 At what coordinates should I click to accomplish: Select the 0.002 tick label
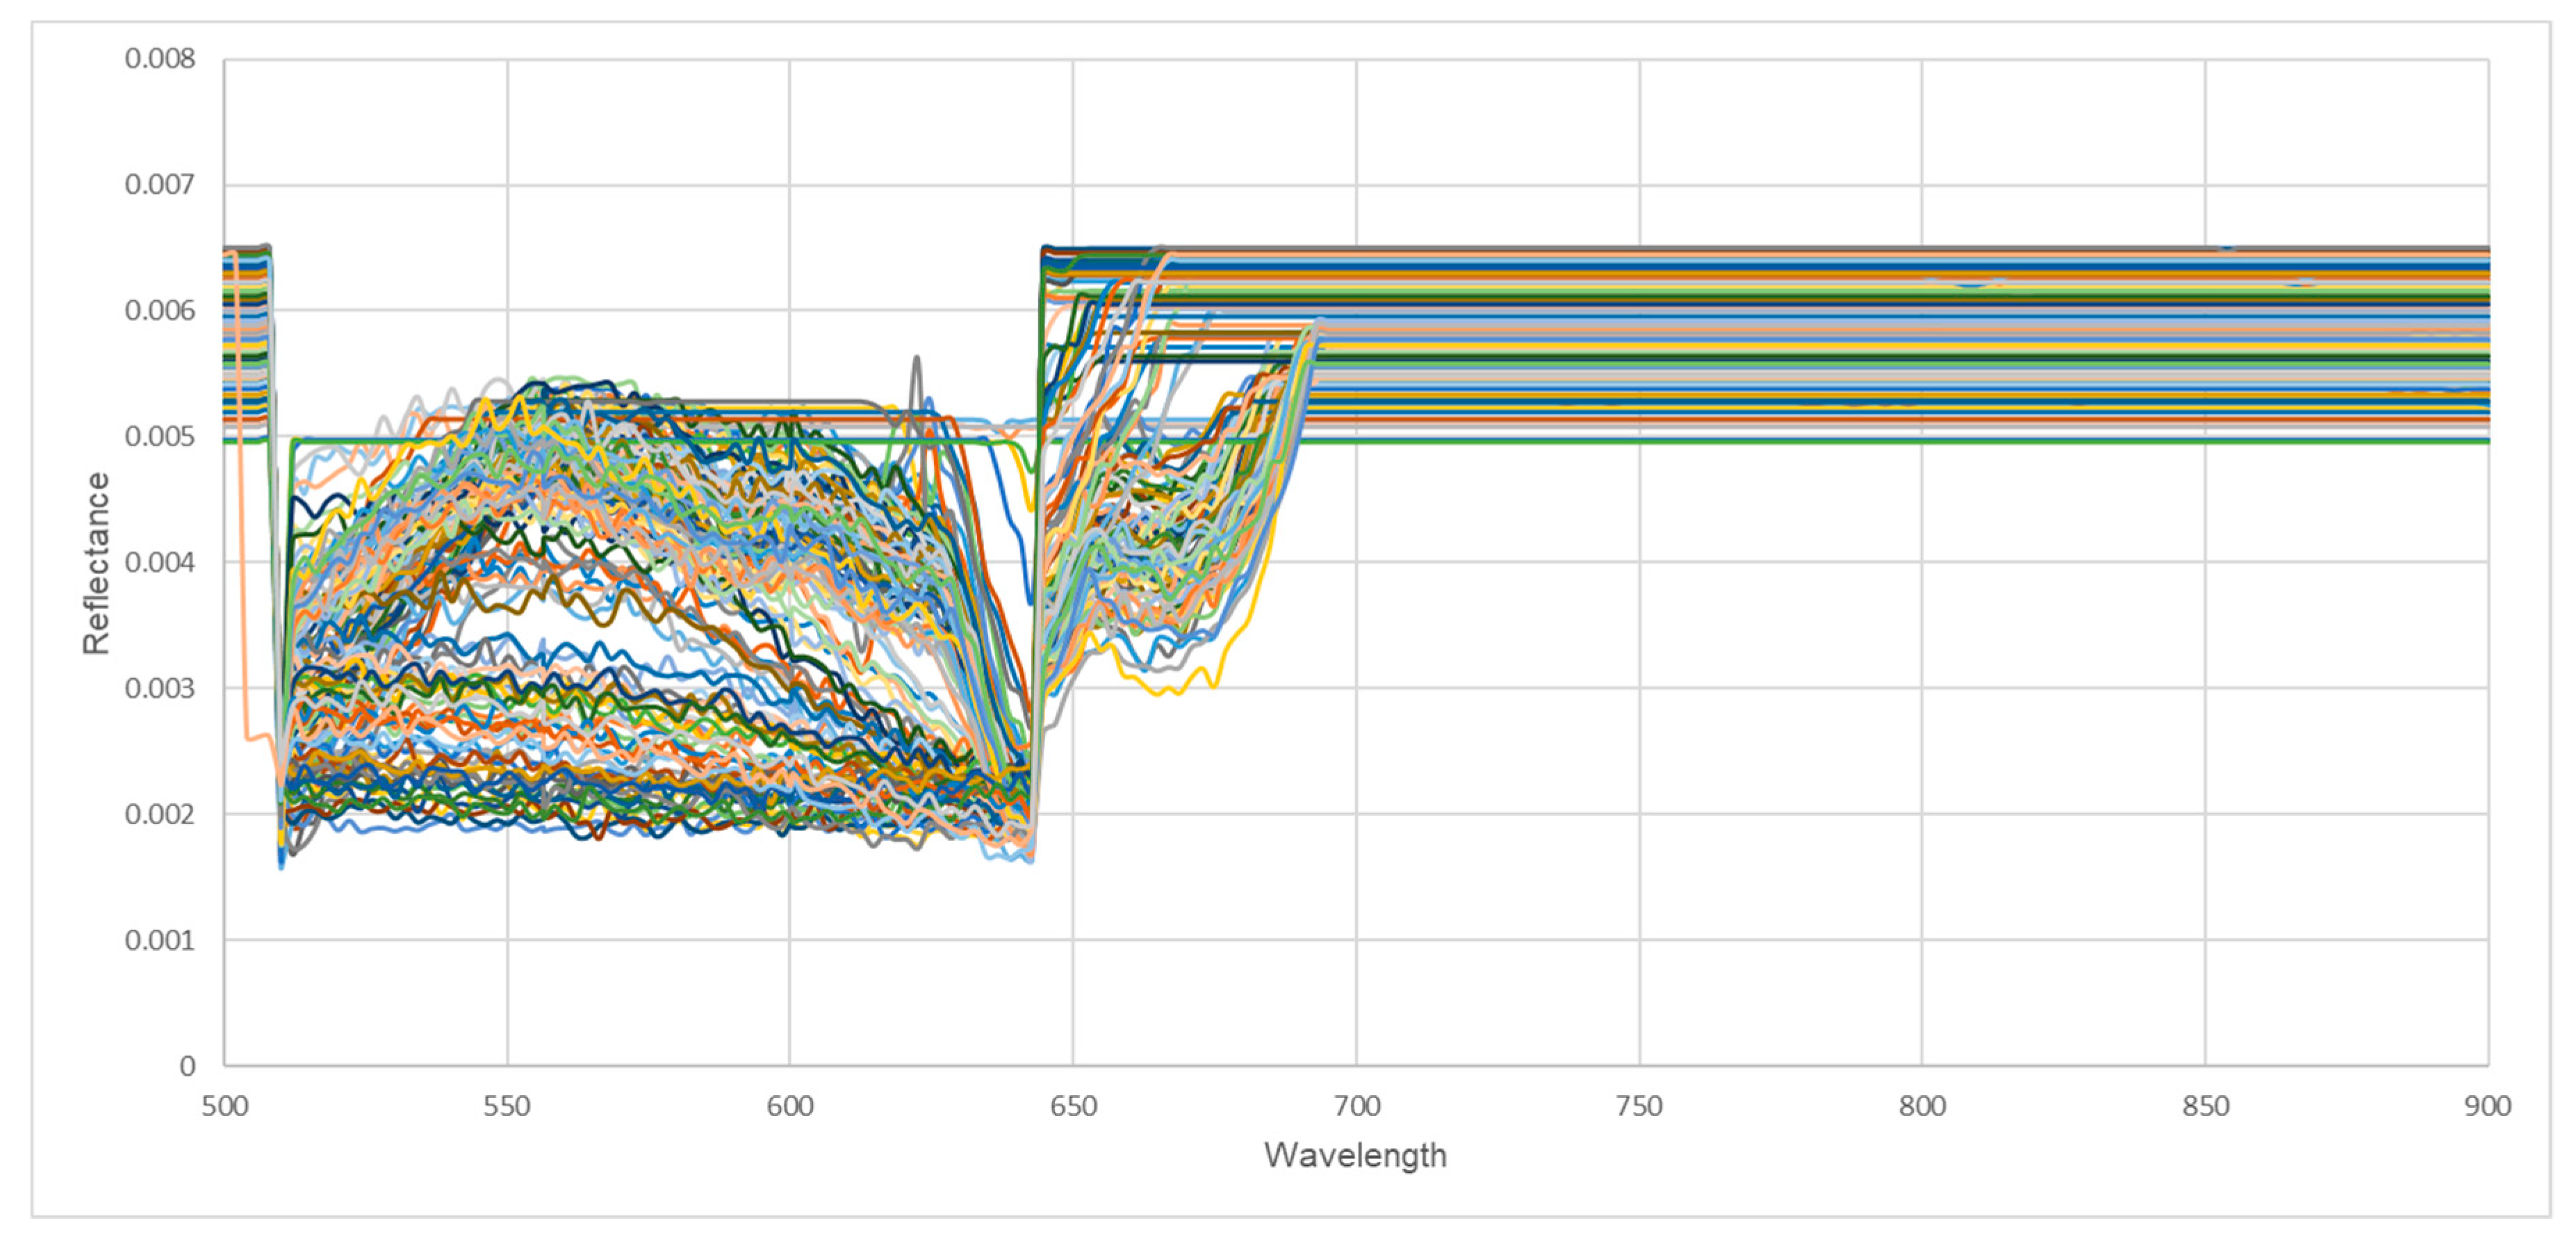160,814
